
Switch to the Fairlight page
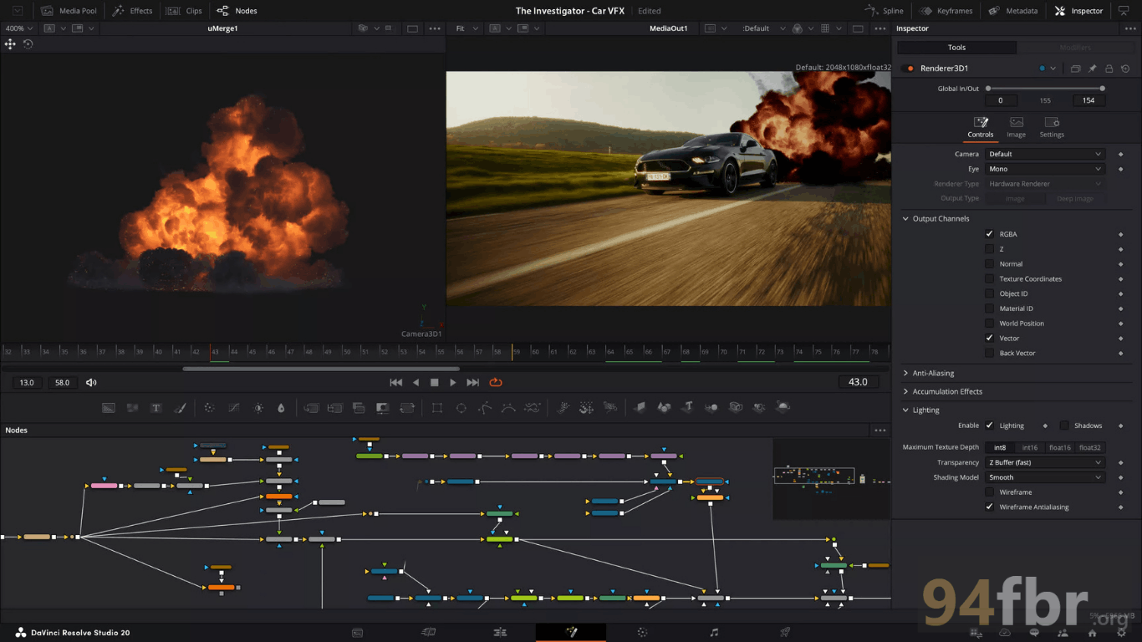(x=714, y=633)
